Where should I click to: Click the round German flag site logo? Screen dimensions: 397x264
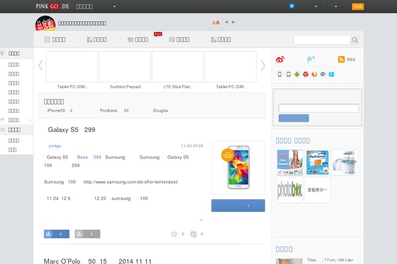[45, 24]
